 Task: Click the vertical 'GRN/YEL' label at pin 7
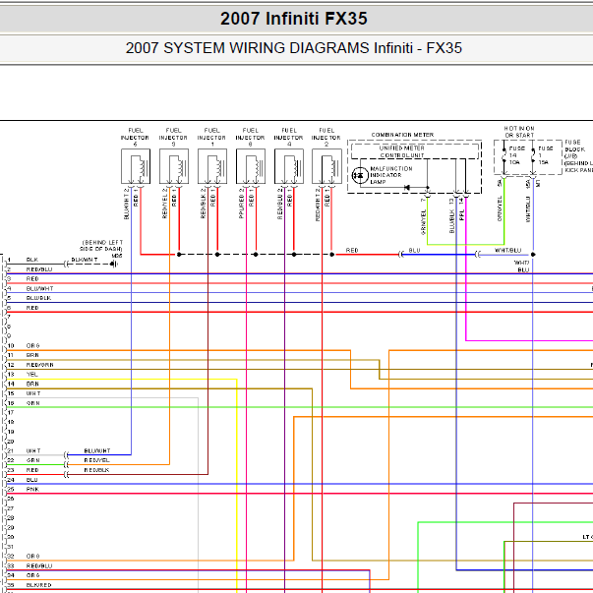pyautogui.click(x=423, y=222)
